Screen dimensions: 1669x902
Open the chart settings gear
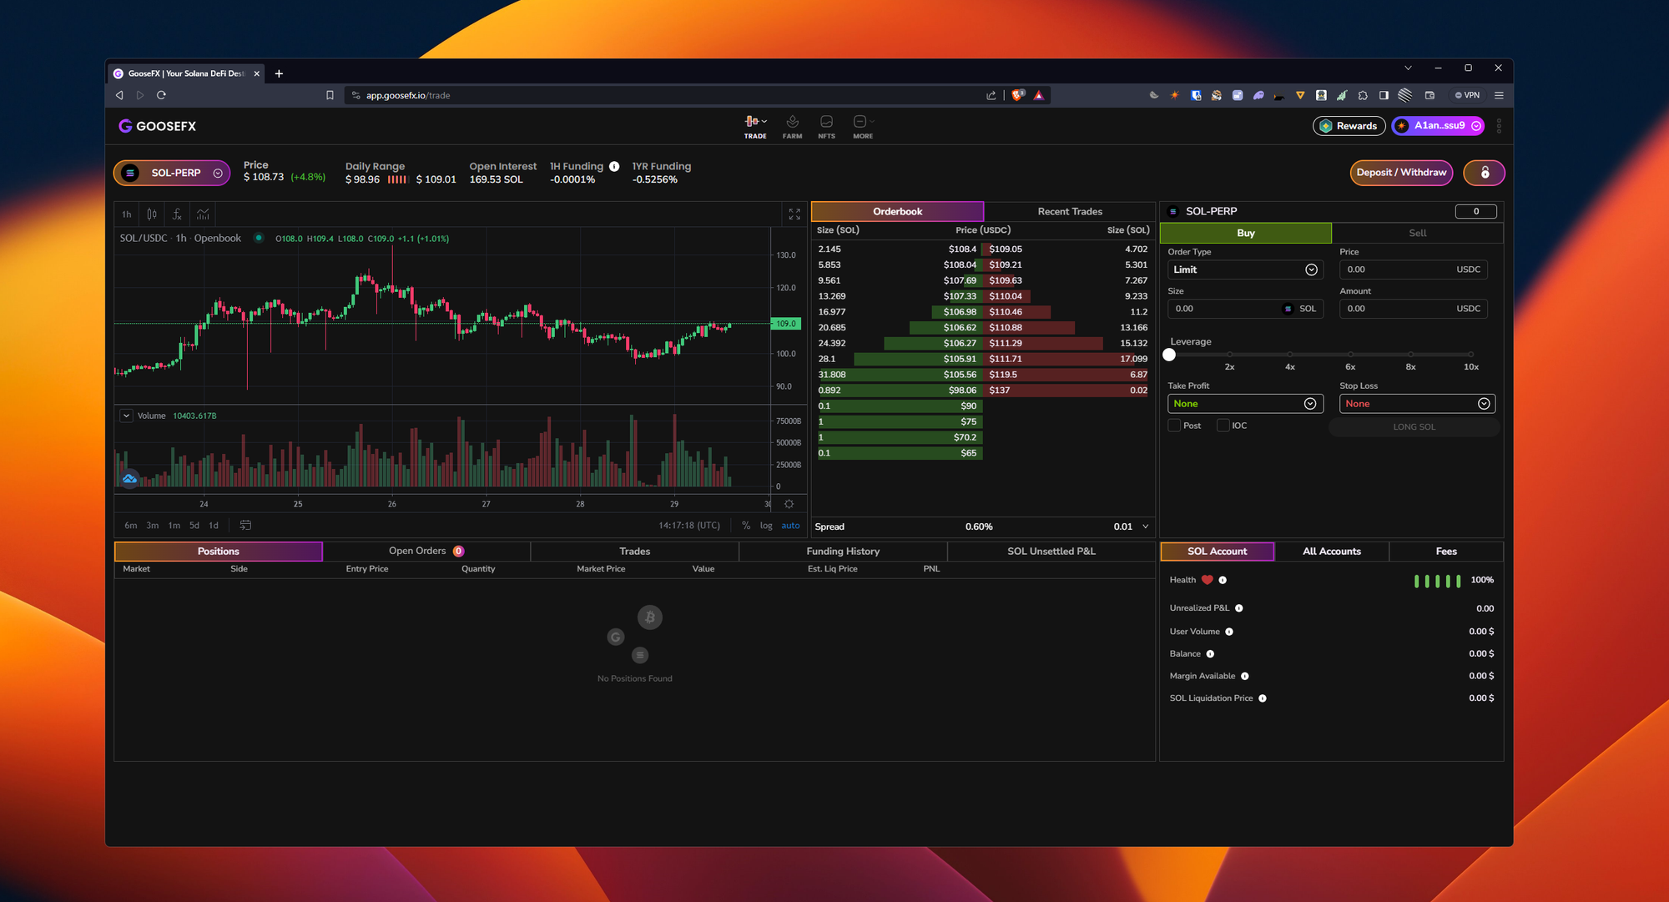788,503
